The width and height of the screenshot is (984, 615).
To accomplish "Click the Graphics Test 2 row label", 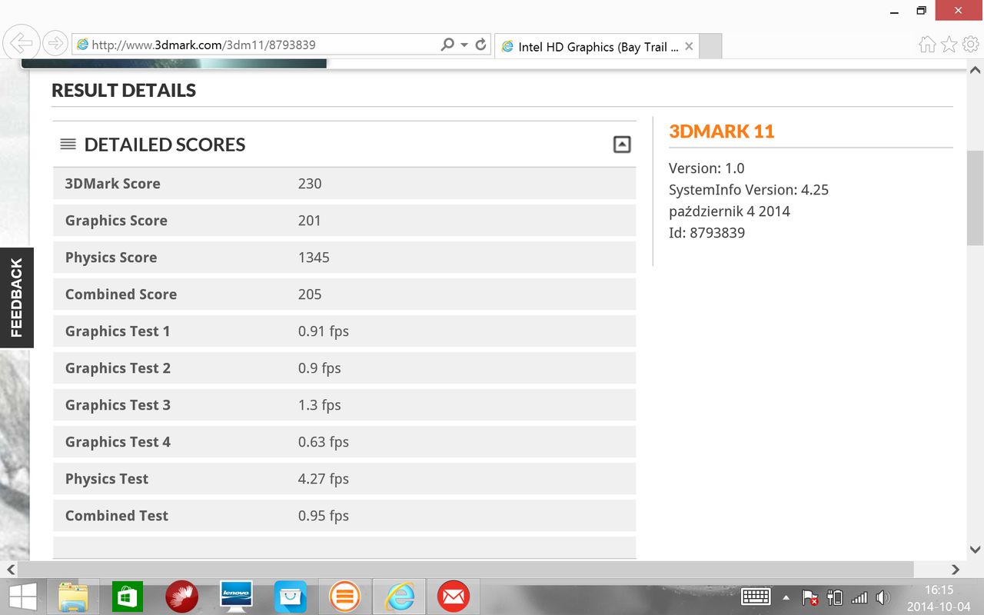I will [x=118, y=368].
